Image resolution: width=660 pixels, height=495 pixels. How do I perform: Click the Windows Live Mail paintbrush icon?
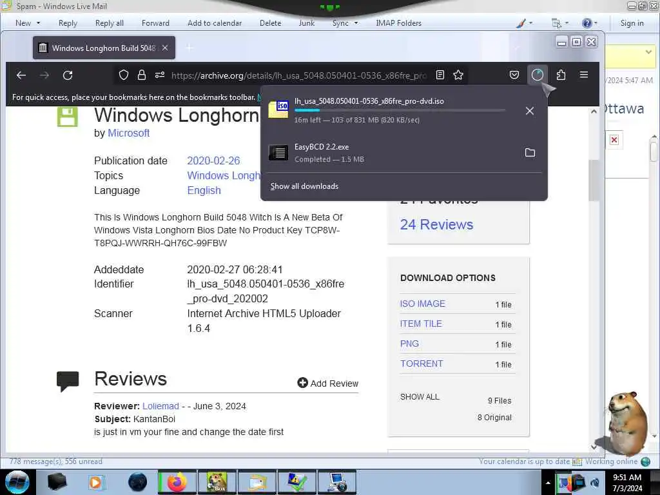521,23
